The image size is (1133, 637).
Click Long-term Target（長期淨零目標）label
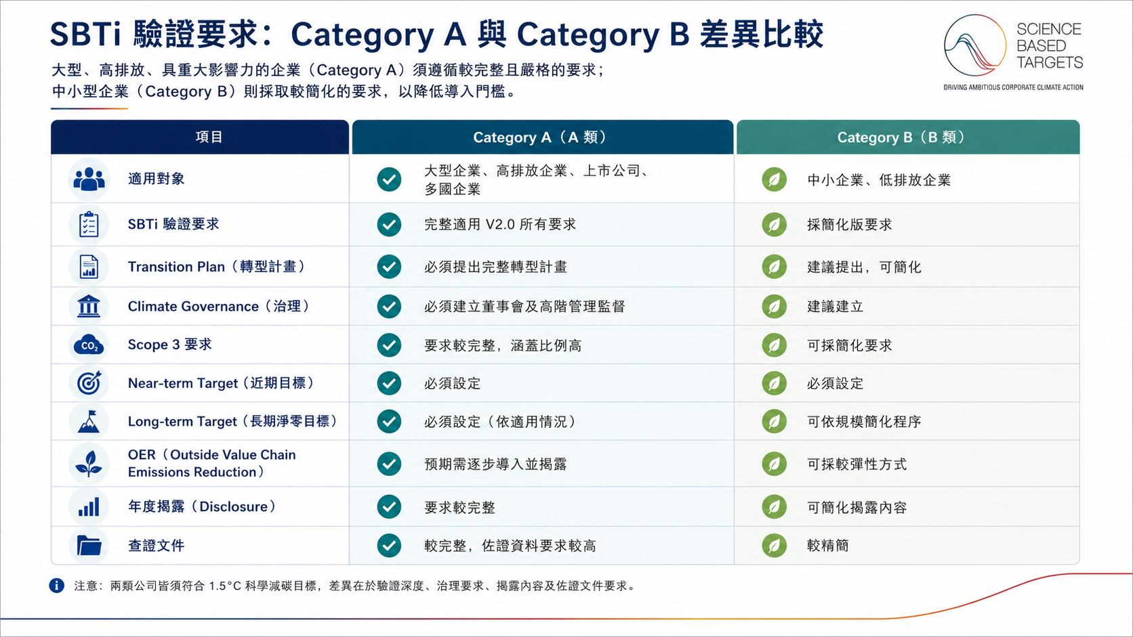[234, 421]
